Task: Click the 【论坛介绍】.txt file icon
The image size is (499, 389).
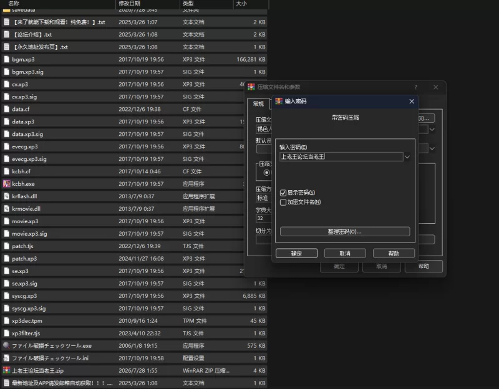Action: (x=6, y=34)
